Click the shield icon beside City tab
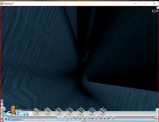The height and width of the screenshot is (122, 159). 6,119
